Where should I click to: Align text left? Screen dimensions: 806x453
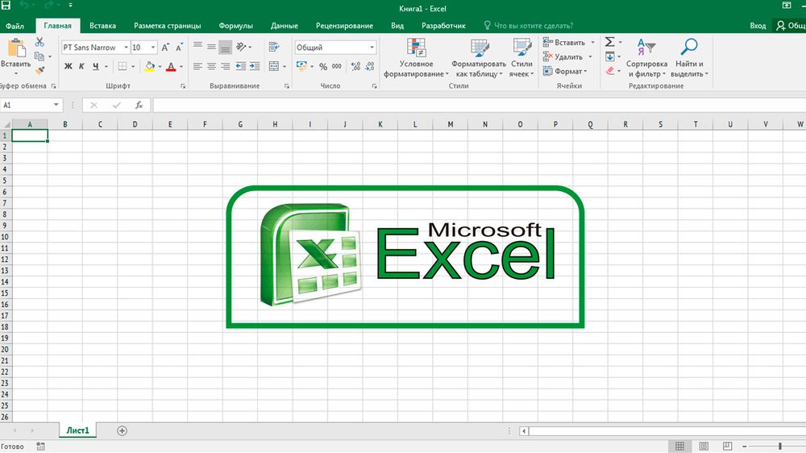click(197, 66)
